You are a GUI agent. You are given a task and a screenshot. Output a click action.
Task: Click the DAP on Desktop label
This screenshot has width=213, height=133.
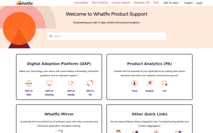49,93
